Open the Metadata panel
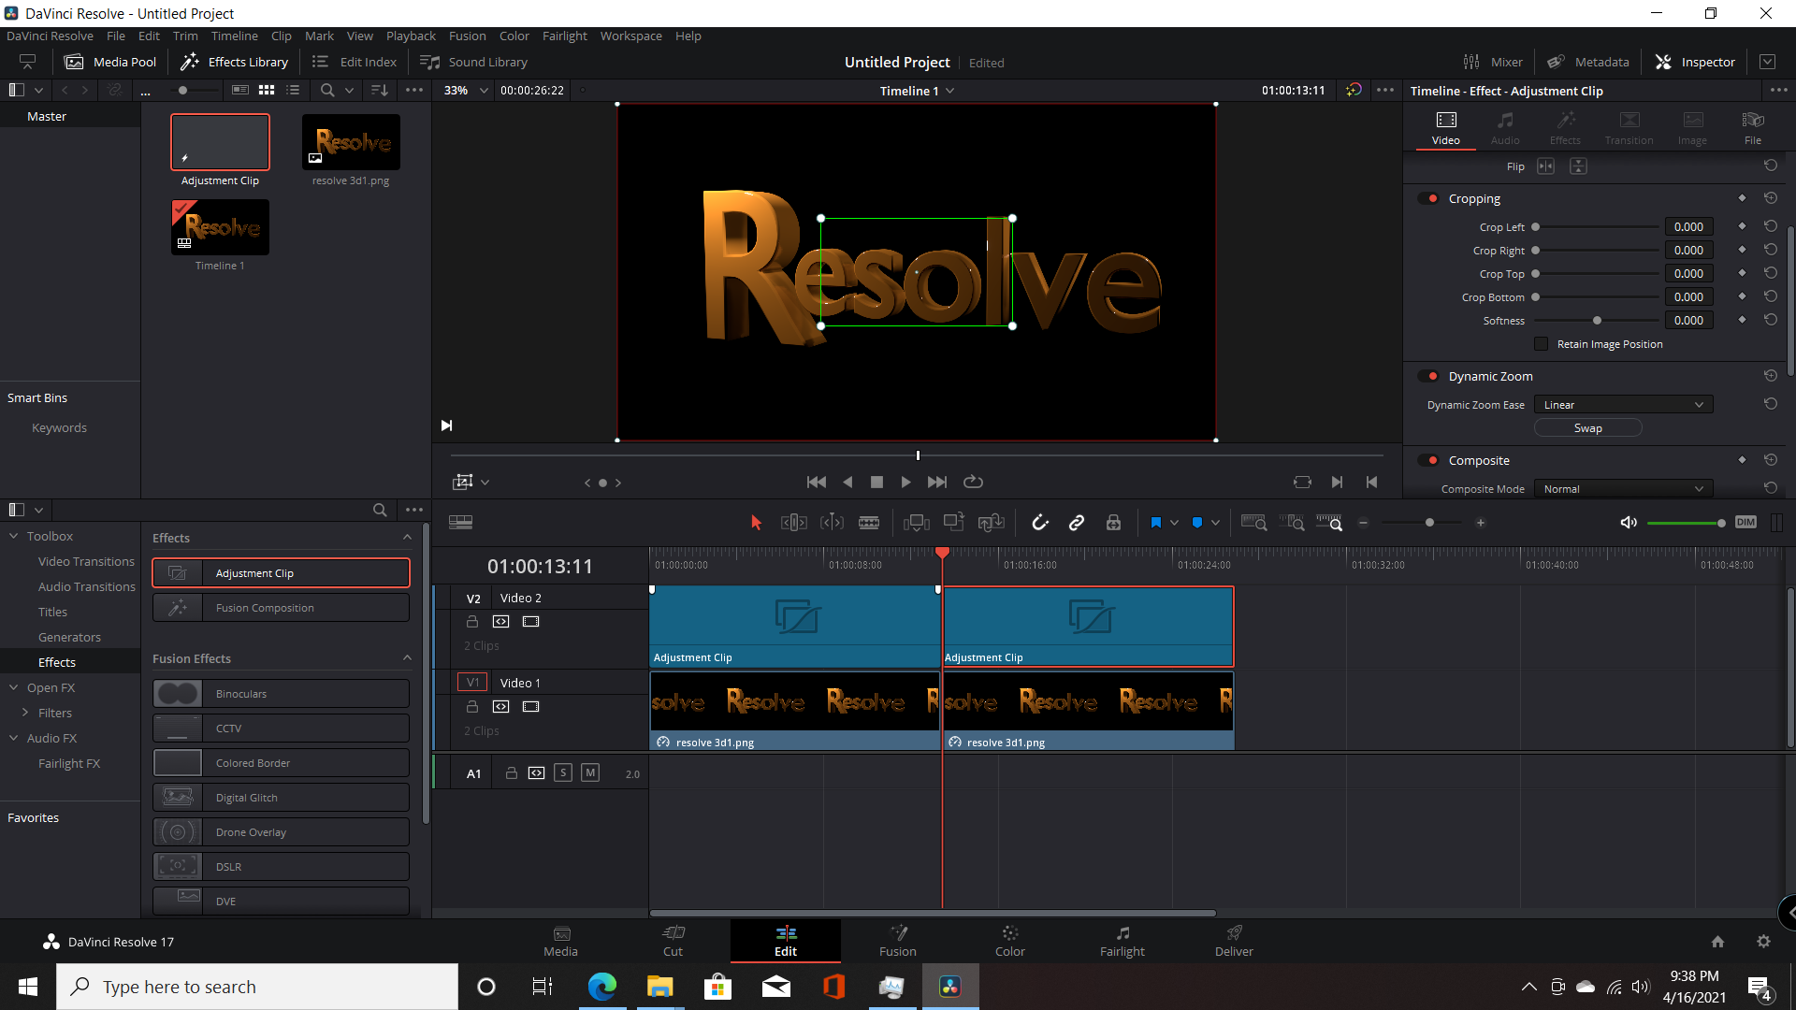 tap(1588, 62)
